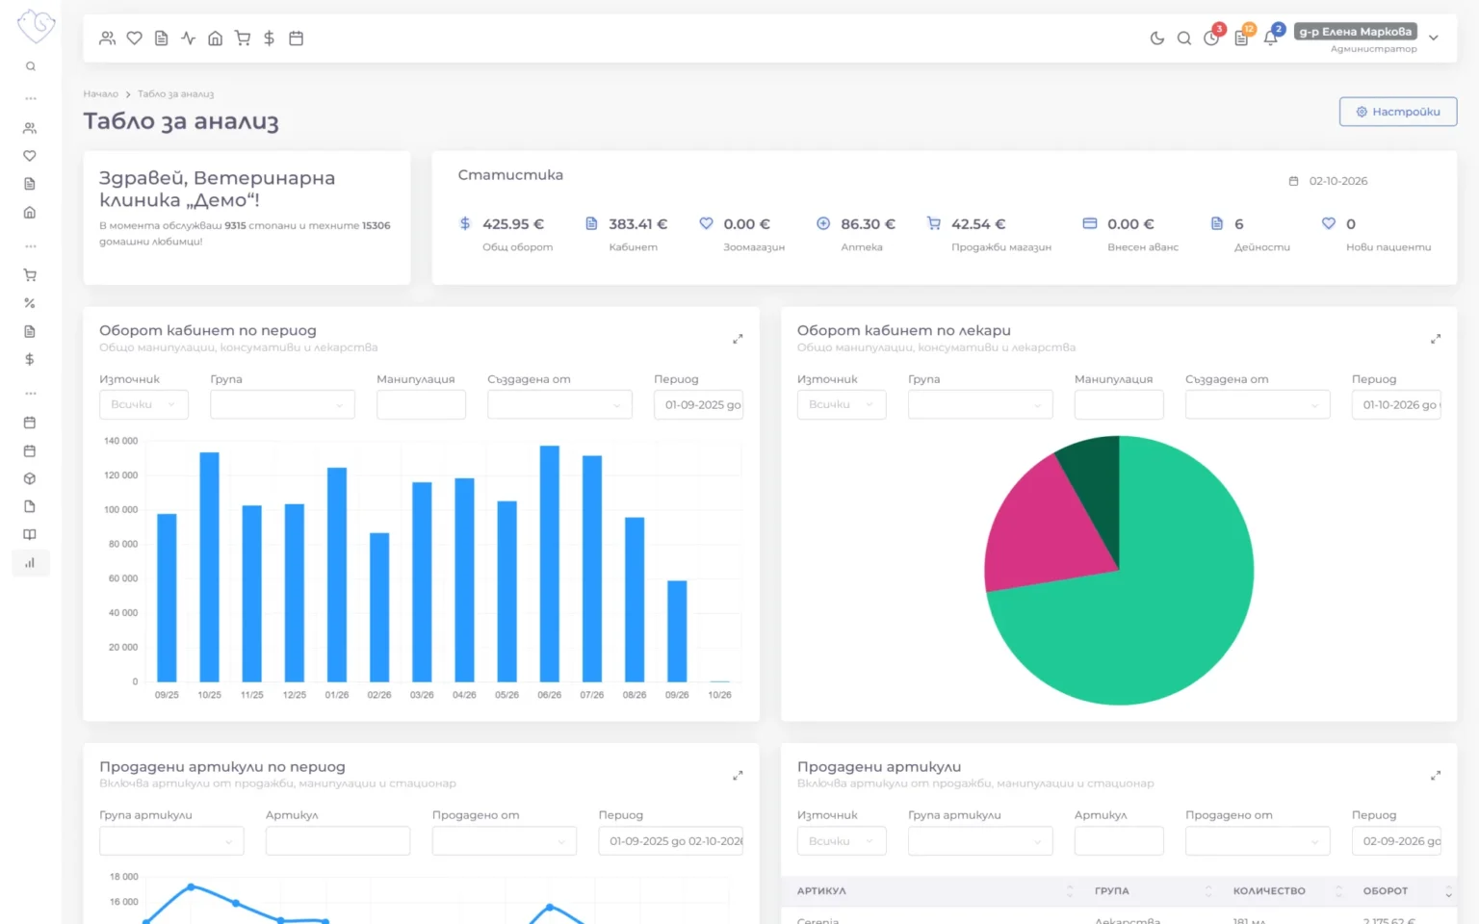Screen dimensions: 1479x924
Task: Open the top toolbar shopping cart icon
Action: [x=243, y=38]
